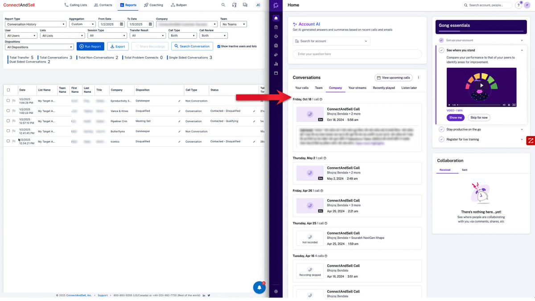Select the Recently played conversations tab
The height and width of the screenshot is (301, 535).
point(383,88)
